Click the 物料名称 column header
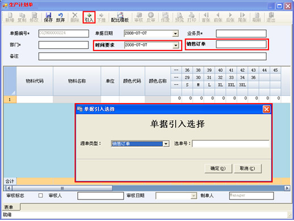This screenshot has width=294, height=221. click(77, 81)
